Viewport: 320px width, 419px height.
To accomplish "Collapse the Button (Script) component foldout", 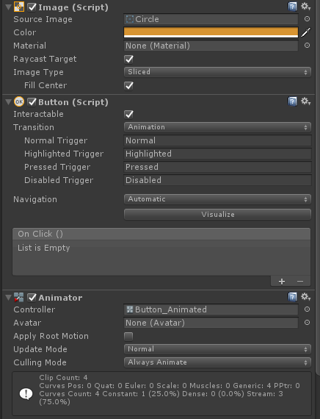I will [8, 102].
